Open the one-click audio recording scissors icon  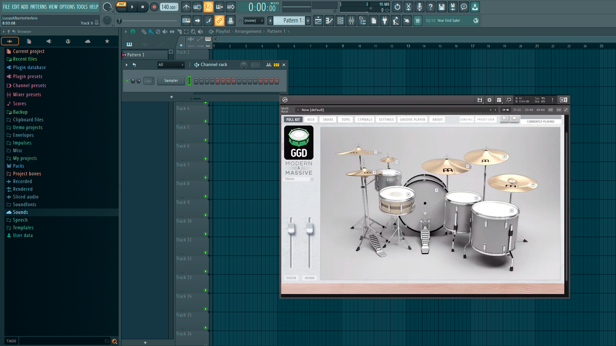point(409,7)
